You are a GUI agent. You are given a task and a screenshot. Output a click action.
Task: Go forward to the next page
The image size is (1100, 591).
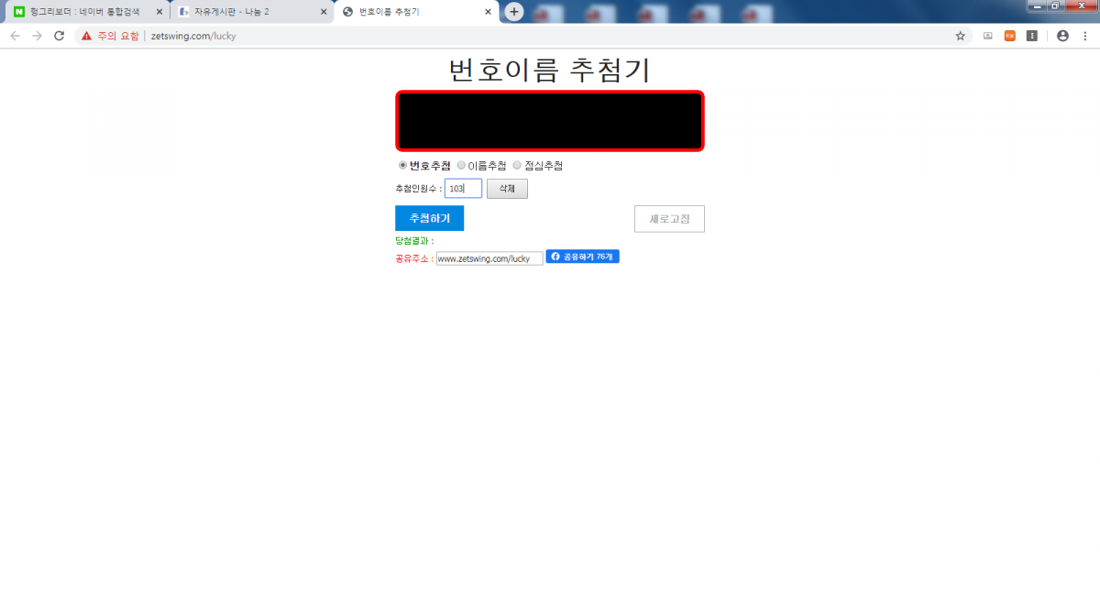coord(37,36)
